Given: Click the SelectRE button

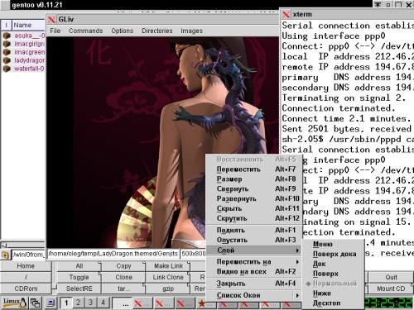Looking at the screenshot, I should 79,289.
